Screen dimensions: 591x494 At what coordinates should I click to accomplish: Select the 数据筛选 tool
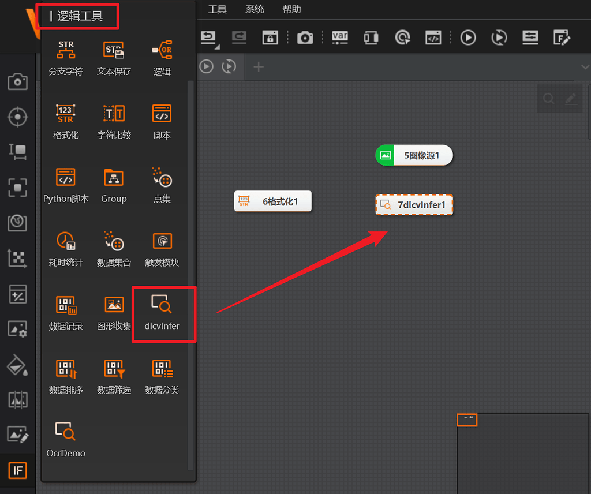pos(114,376)
